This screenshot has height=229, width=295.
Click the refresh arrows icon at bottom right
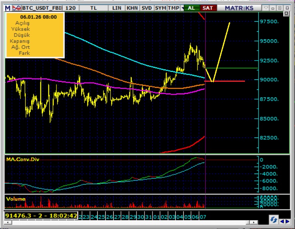274,220
